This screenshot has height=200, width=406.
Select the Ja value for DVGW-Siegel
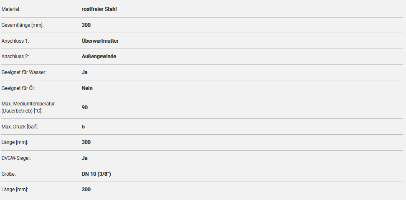click(85, 158)
